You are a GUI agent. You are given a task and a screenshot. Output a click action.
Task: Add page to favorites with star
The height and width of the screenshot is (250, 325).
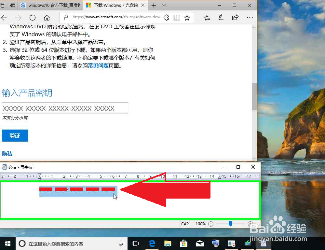tap(187, 18)
